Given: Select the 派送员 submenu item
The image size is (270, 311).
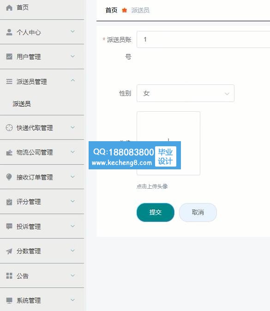Looking at the screenshot, I should click(22, 104).
